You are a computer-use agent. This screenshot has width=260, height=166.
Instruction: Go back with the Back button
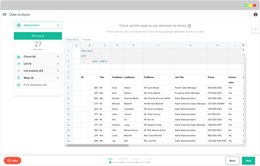coord(232,161)
